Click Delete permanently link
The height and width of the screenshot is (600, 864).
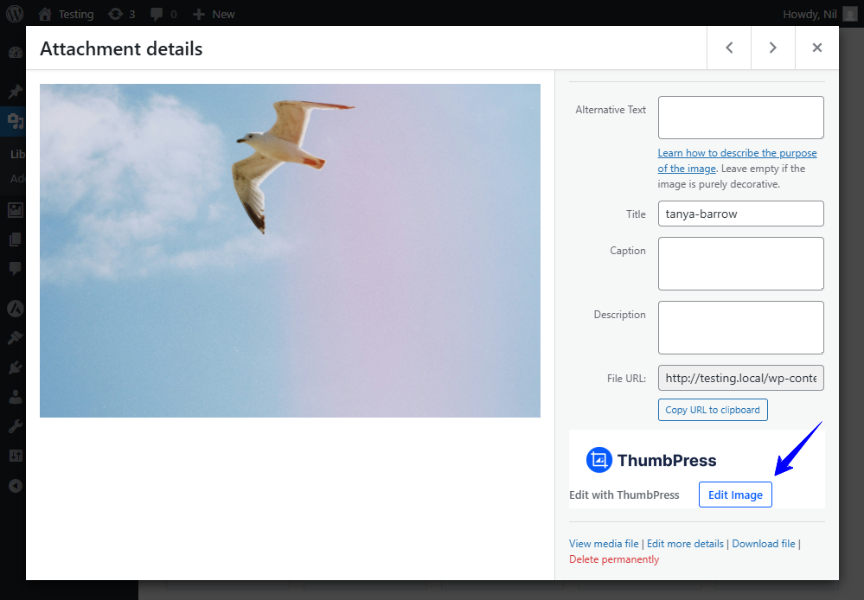point(614,559)
